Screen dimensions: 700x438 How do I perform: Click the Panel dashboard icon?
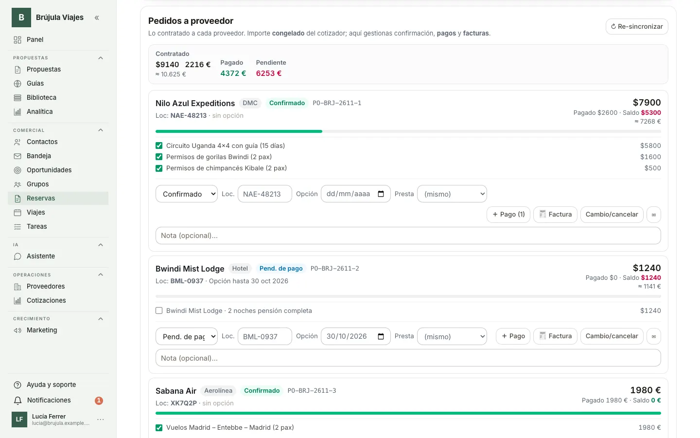[17, 40]
